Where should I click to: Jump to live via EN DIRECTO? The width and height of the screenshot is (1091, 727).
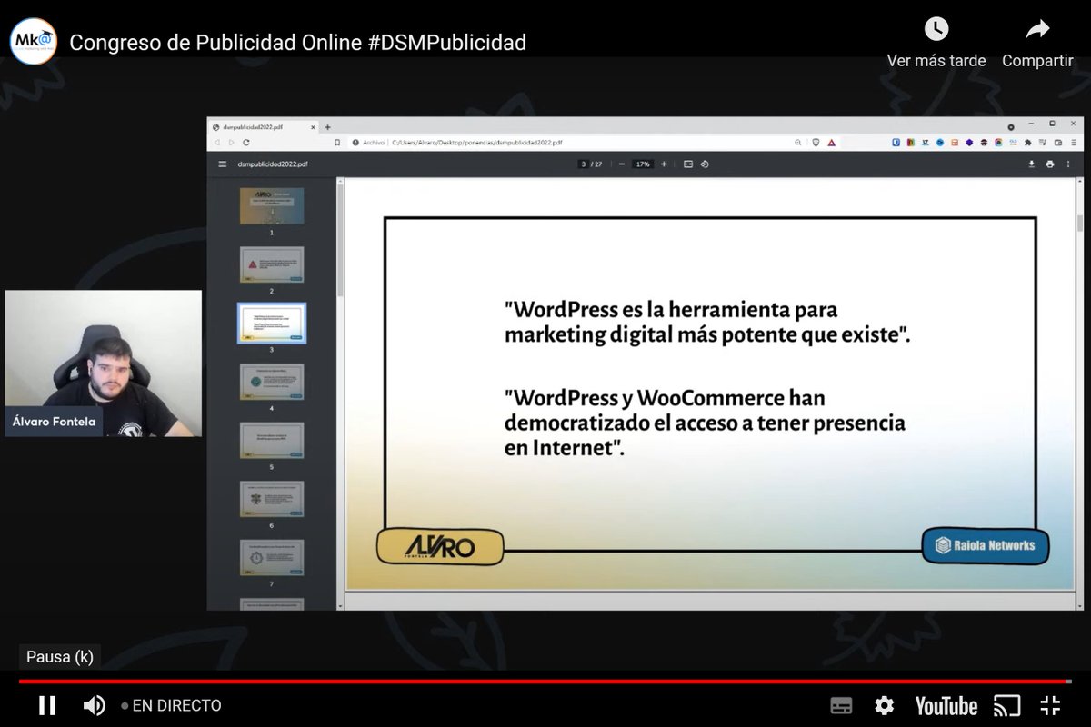coord(172,705)
